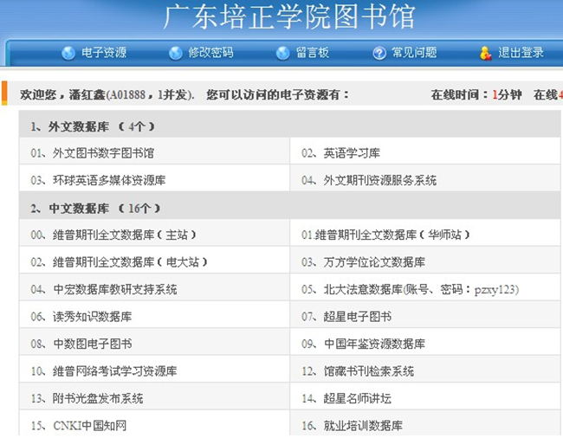This screenshot has width=563, height=438.
Task: Open 附书光盘发布系统
Action: tap(98, 398)
